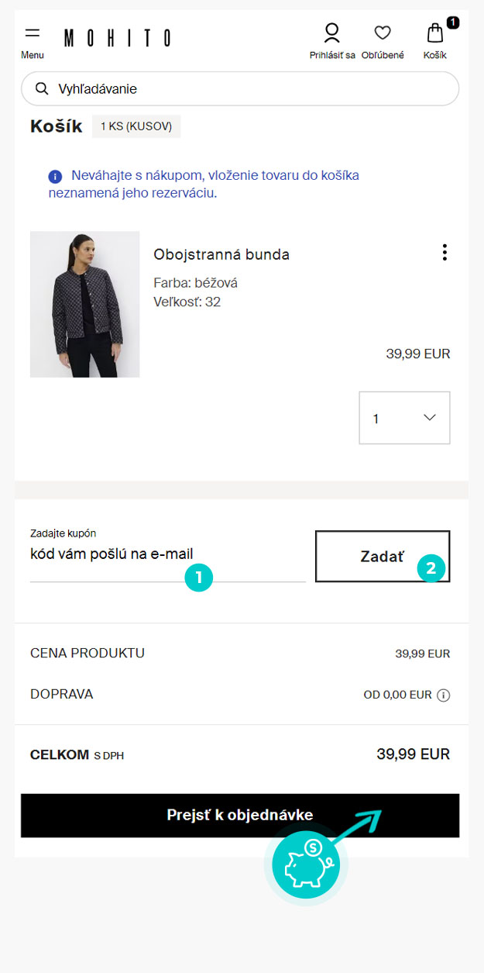This screenshot has height=973, width=484.
Task: Expand the quantity dropdown
Action: coord(404,418)
